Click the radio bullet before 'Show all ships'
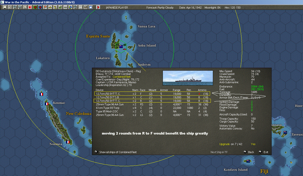Image resolution: width=303 pixels, height=176 pixels. click(x=96, y=152)
